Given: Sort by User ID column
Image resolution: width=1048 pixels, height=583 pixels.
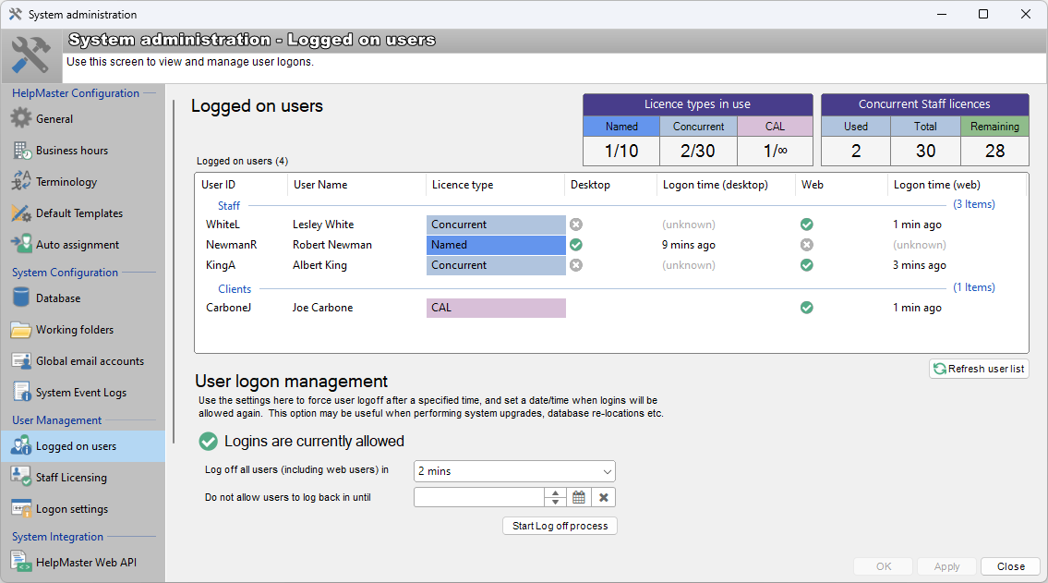Looking at the screenshot, I should [241, 185].
